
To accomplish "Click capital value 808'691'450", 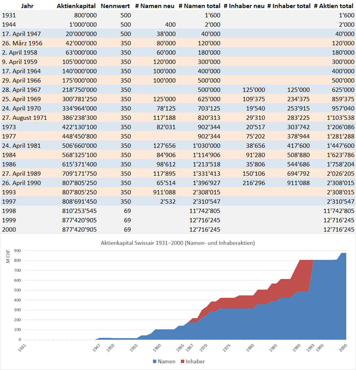I will pyautogui.click(x=80, y=201).
